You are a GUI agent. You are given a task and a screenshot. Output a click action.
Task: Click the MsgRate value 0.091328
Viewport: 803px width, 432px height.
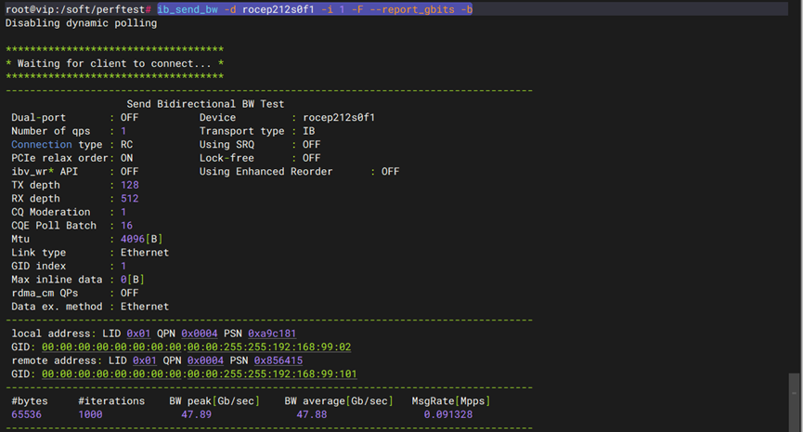(447, 414)
